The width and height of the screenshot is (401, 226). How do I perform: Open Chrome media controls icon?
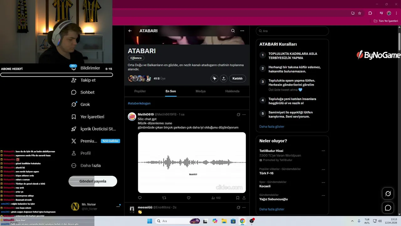click(x=381, y=13)
